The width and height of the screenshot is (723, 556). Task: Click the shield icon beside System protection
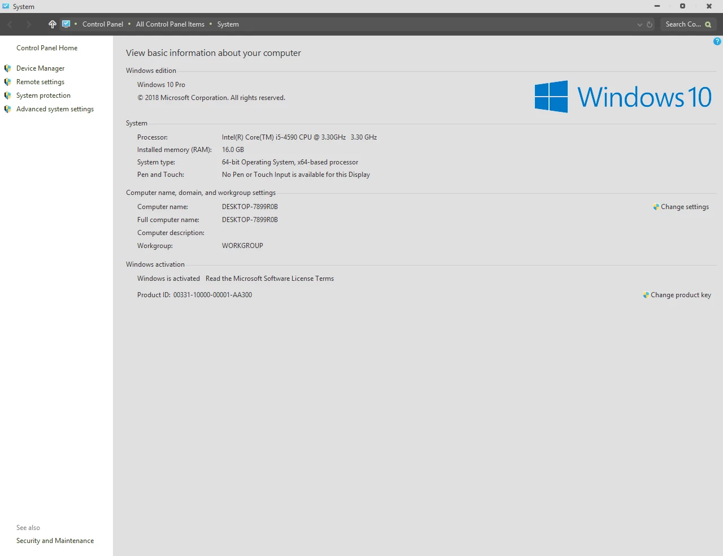[7, 95]
